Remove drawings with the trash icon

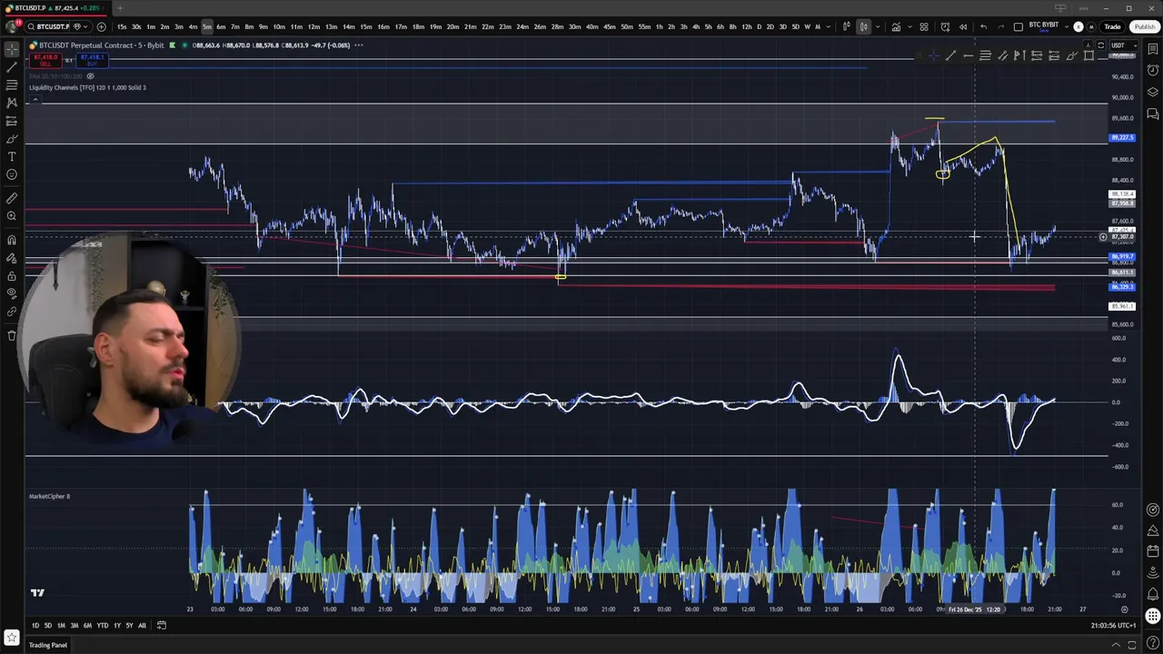click(x=12, y=335)
